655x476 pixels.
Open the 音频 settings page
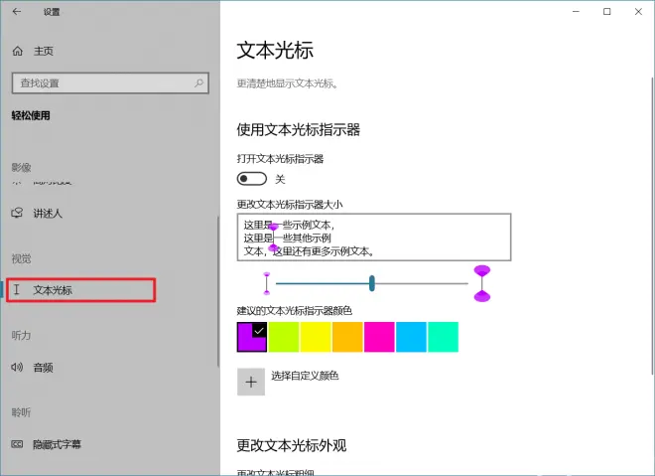[43, 368]
